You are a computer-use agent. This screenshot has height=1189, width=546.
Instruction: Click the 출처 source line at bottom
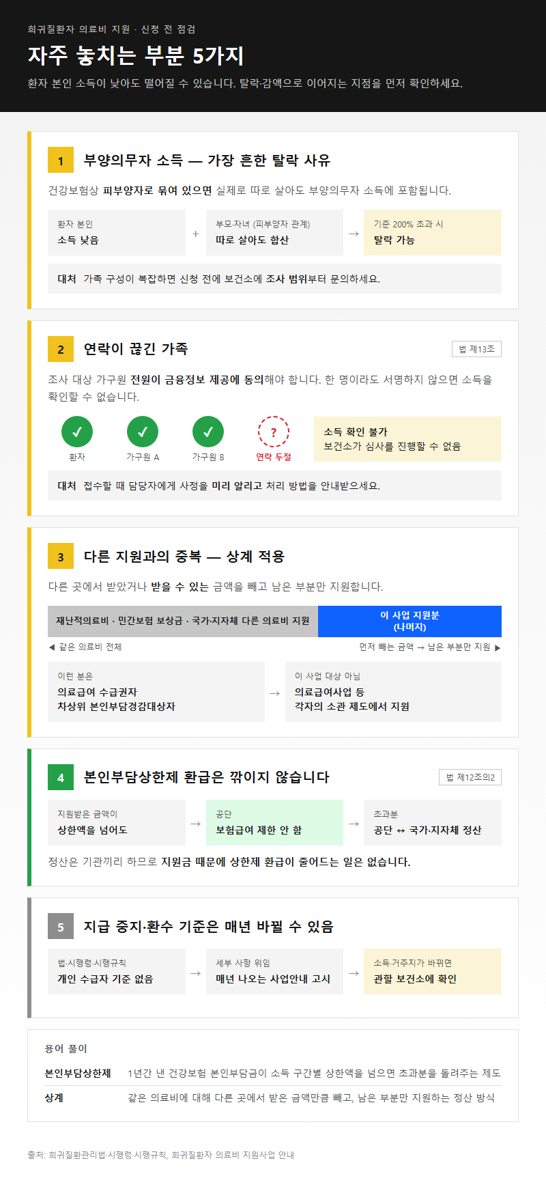[161, 1155]
